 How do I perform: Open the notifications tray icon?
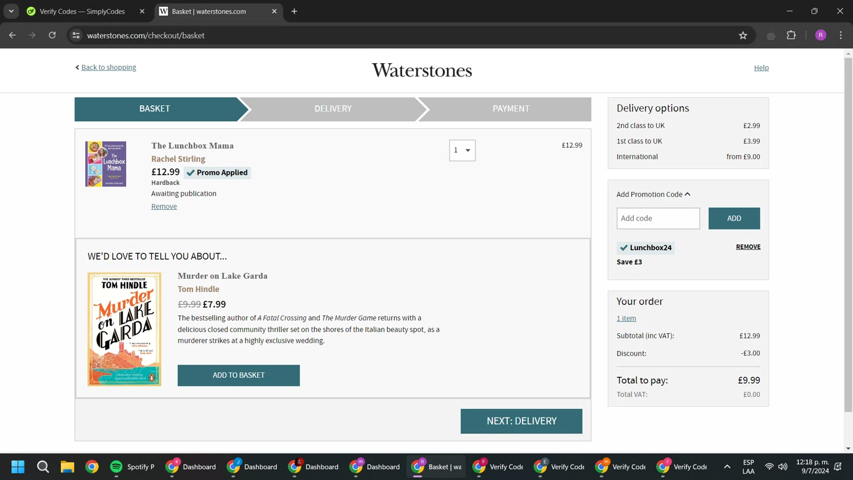pyautogui.click(x=838, y=467)
